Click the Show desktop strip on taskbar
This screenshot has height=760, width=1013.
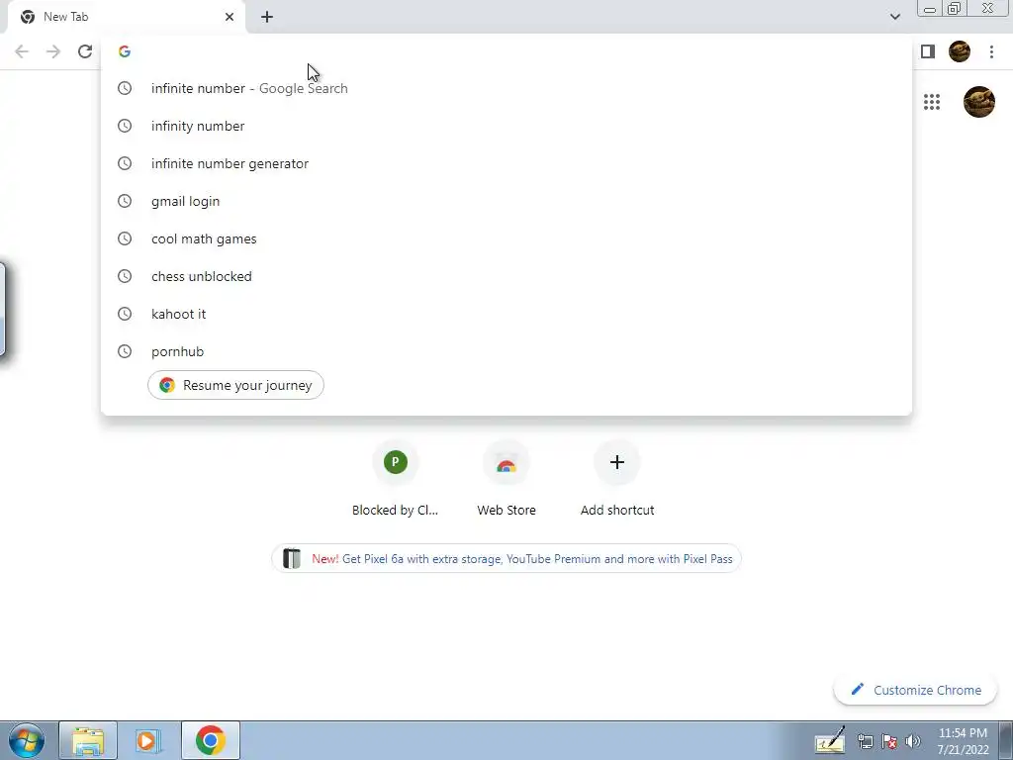point(1006,740)
